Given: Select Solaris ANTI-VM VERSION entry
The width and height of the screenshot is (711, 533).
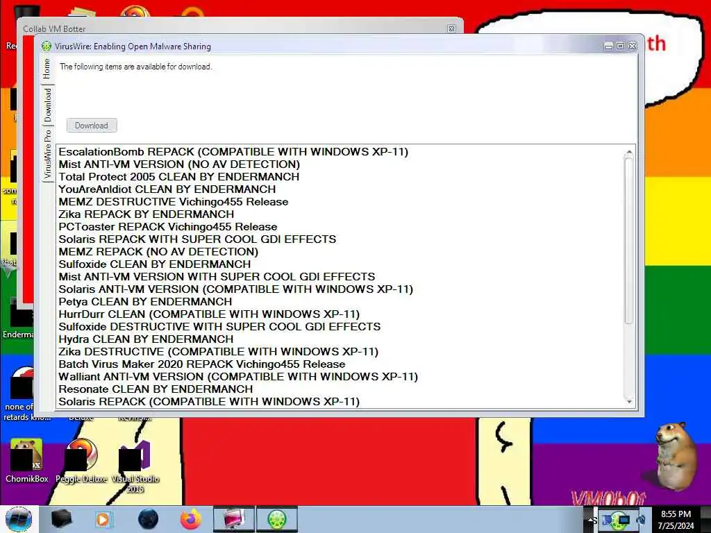Looking at the screenshot, I should [x=236, y=289].
